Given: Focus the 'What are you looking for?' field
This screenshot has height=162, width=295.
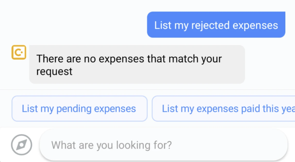Looking at the screenshot, I should coord(163,145).
